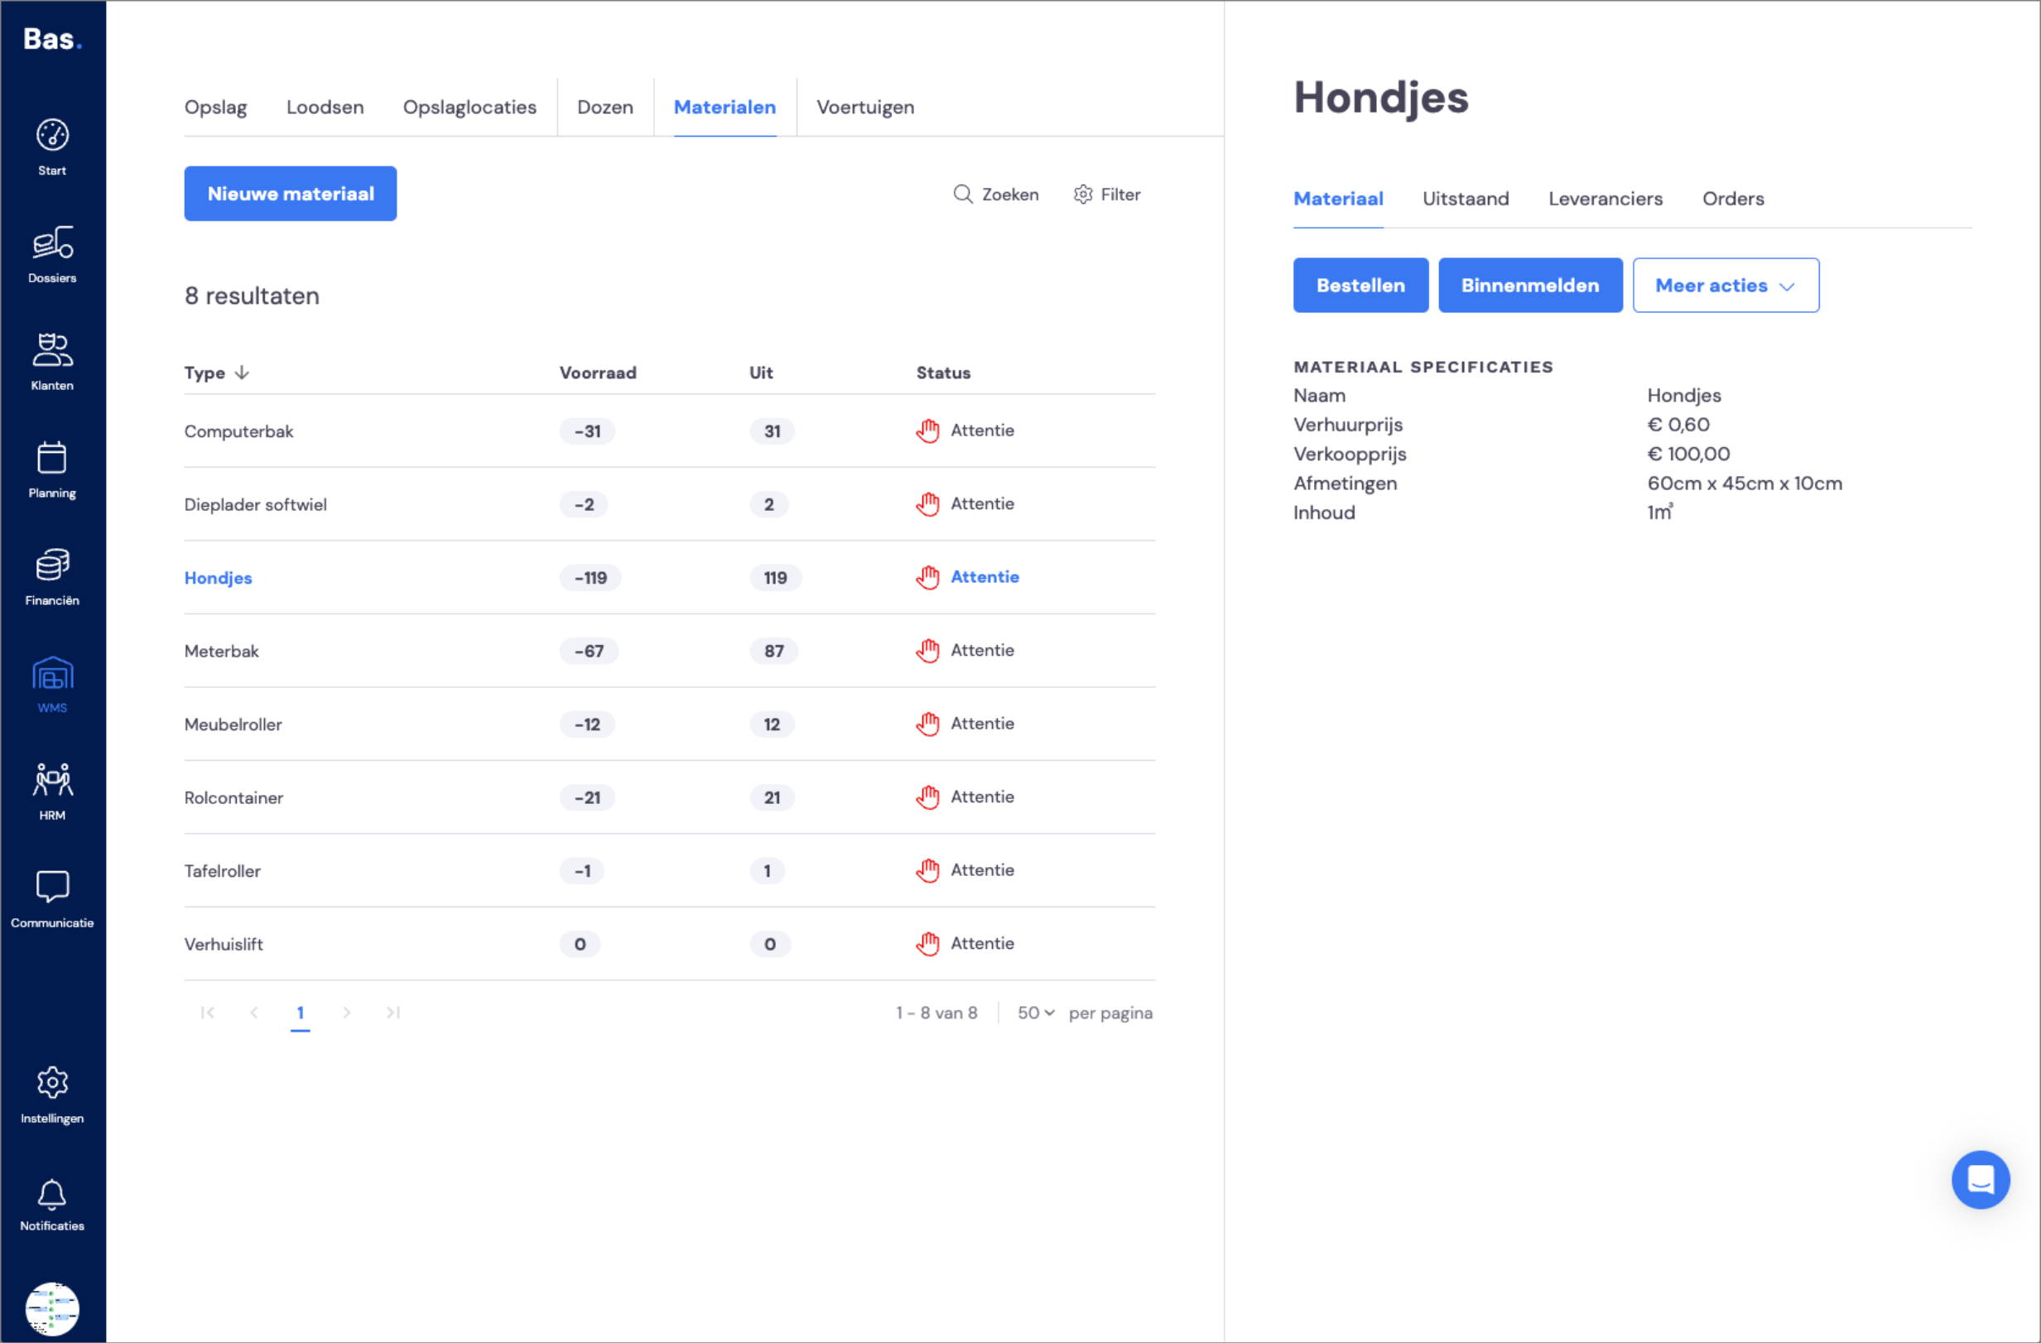The width and height of the screenshot is (2041, 1343).
Task: Select page 1 in pagination
Action: [x=300, y=1012]
